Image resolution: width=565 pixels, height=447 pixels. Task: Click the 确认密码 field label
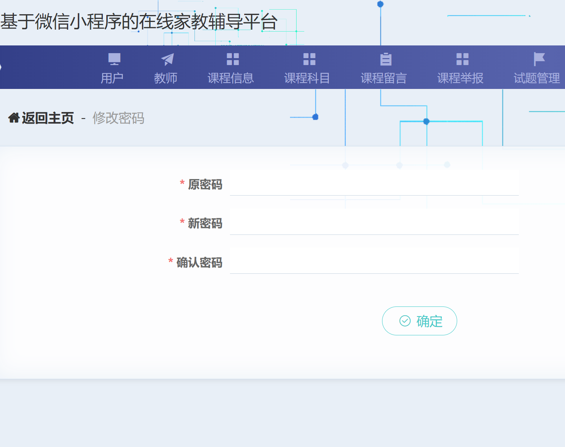pos(199,263)
